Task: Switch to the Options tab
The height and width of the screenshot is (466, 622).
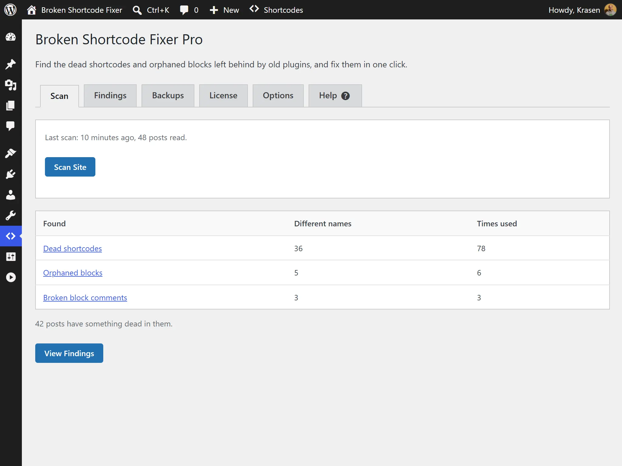Action: click(278, 95)
